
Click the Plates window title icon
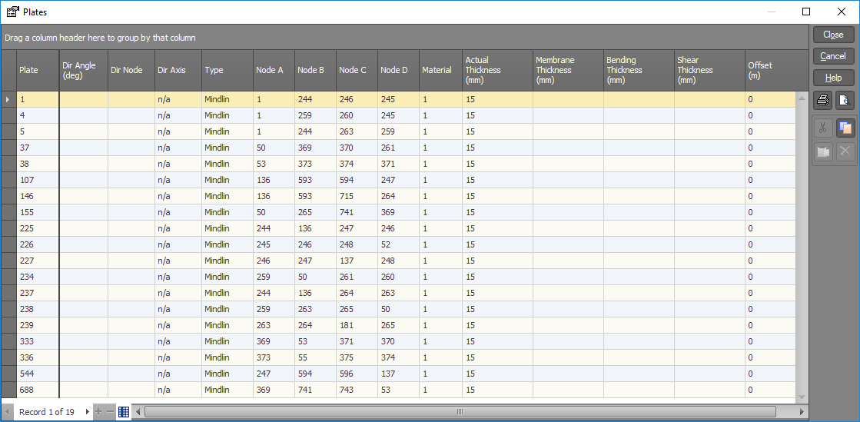click(12, 12)
